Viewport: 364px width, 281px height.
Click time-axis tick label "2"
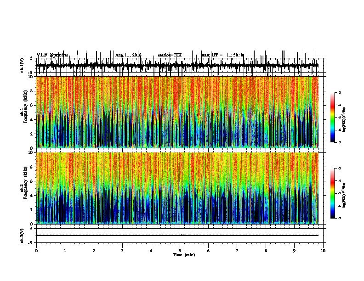click(94, 251)
